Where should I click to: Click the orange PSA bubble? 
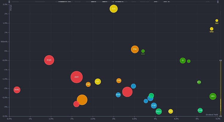[135, 49]
